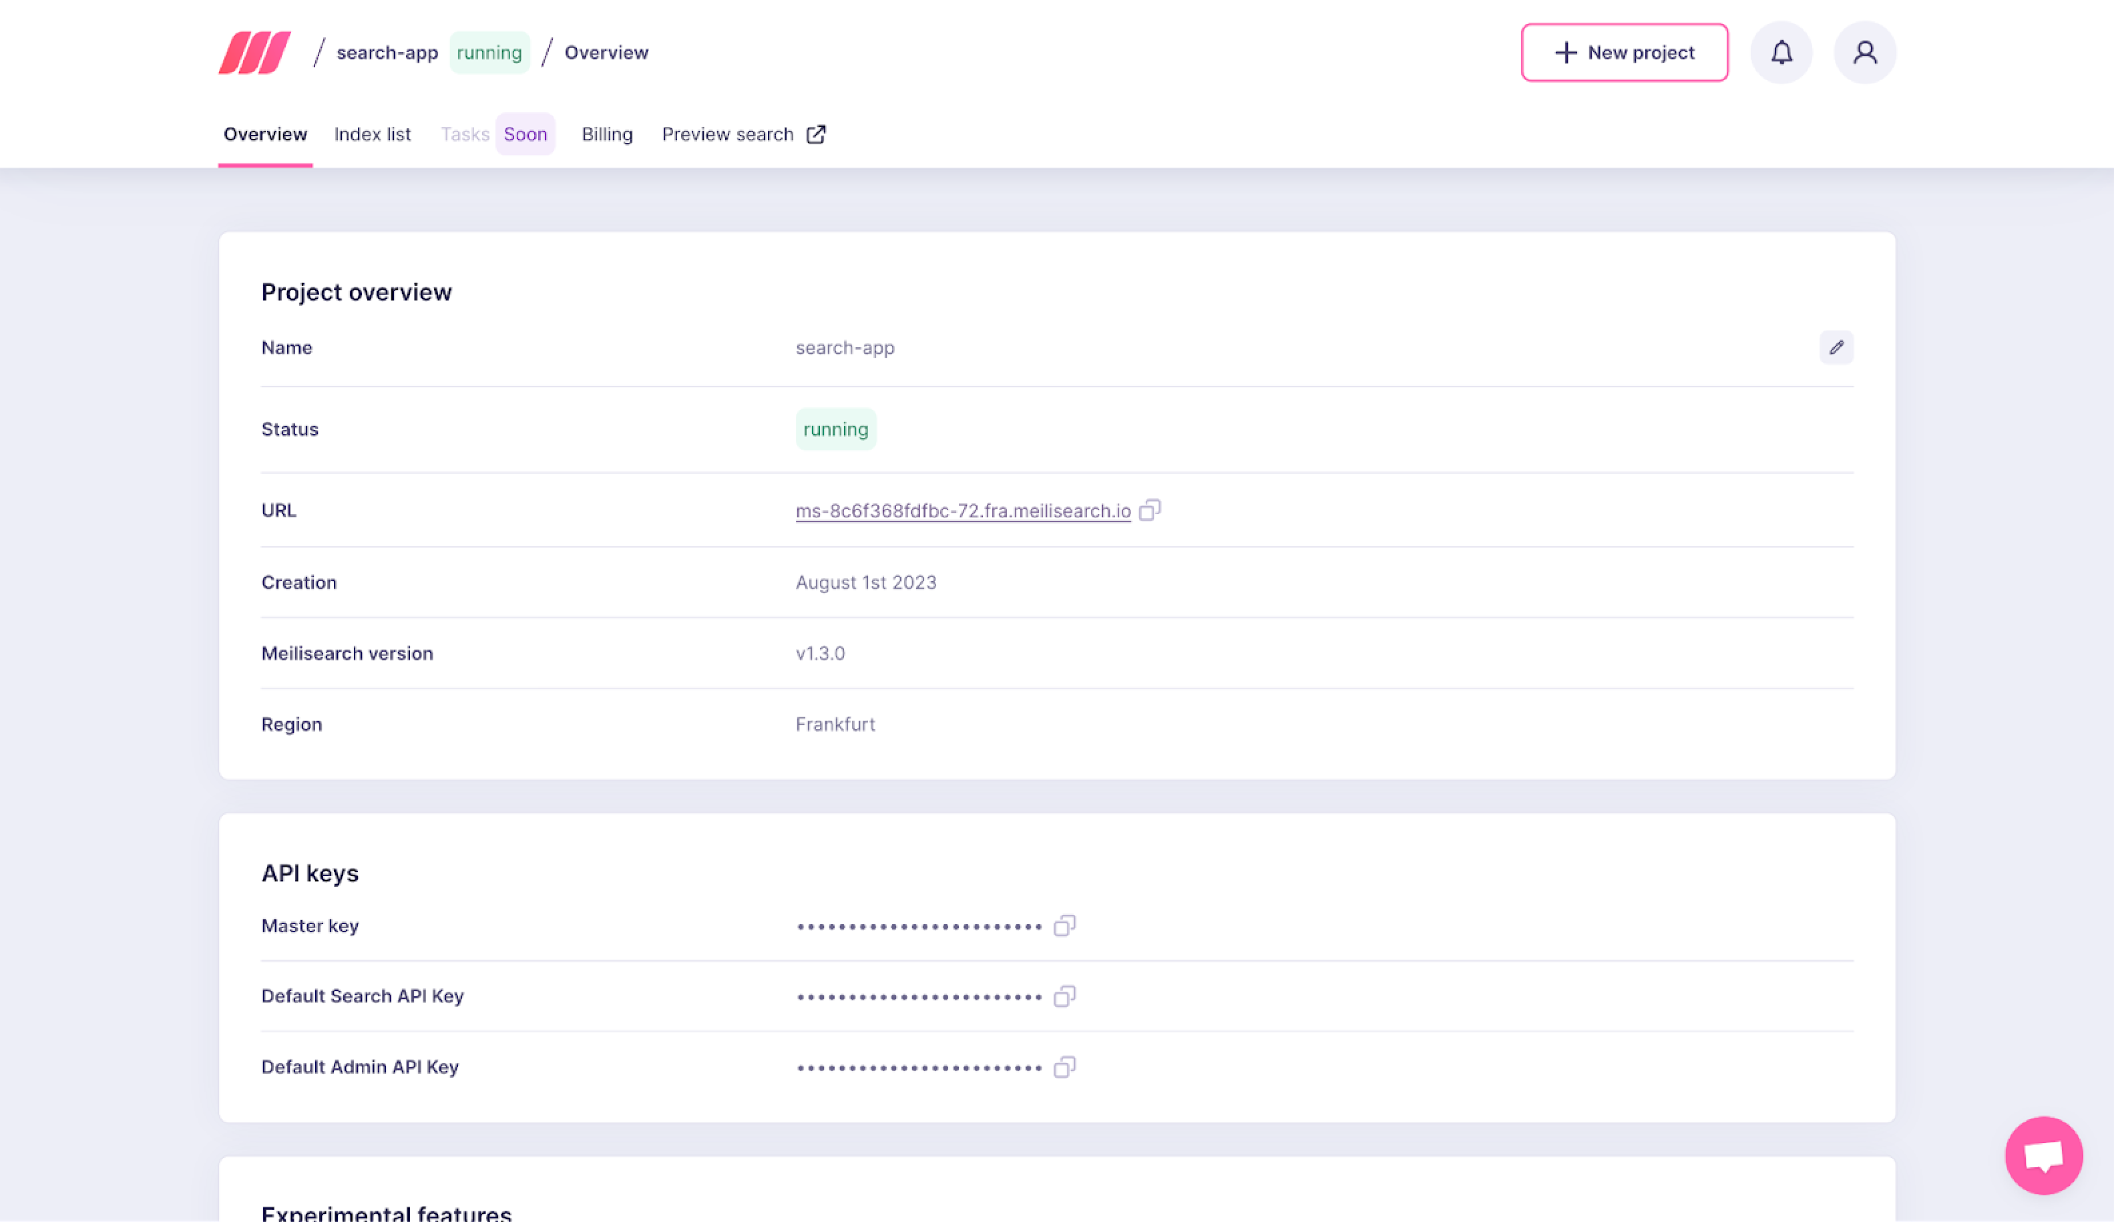Select the Overview tab

click(x=264, y=134)
